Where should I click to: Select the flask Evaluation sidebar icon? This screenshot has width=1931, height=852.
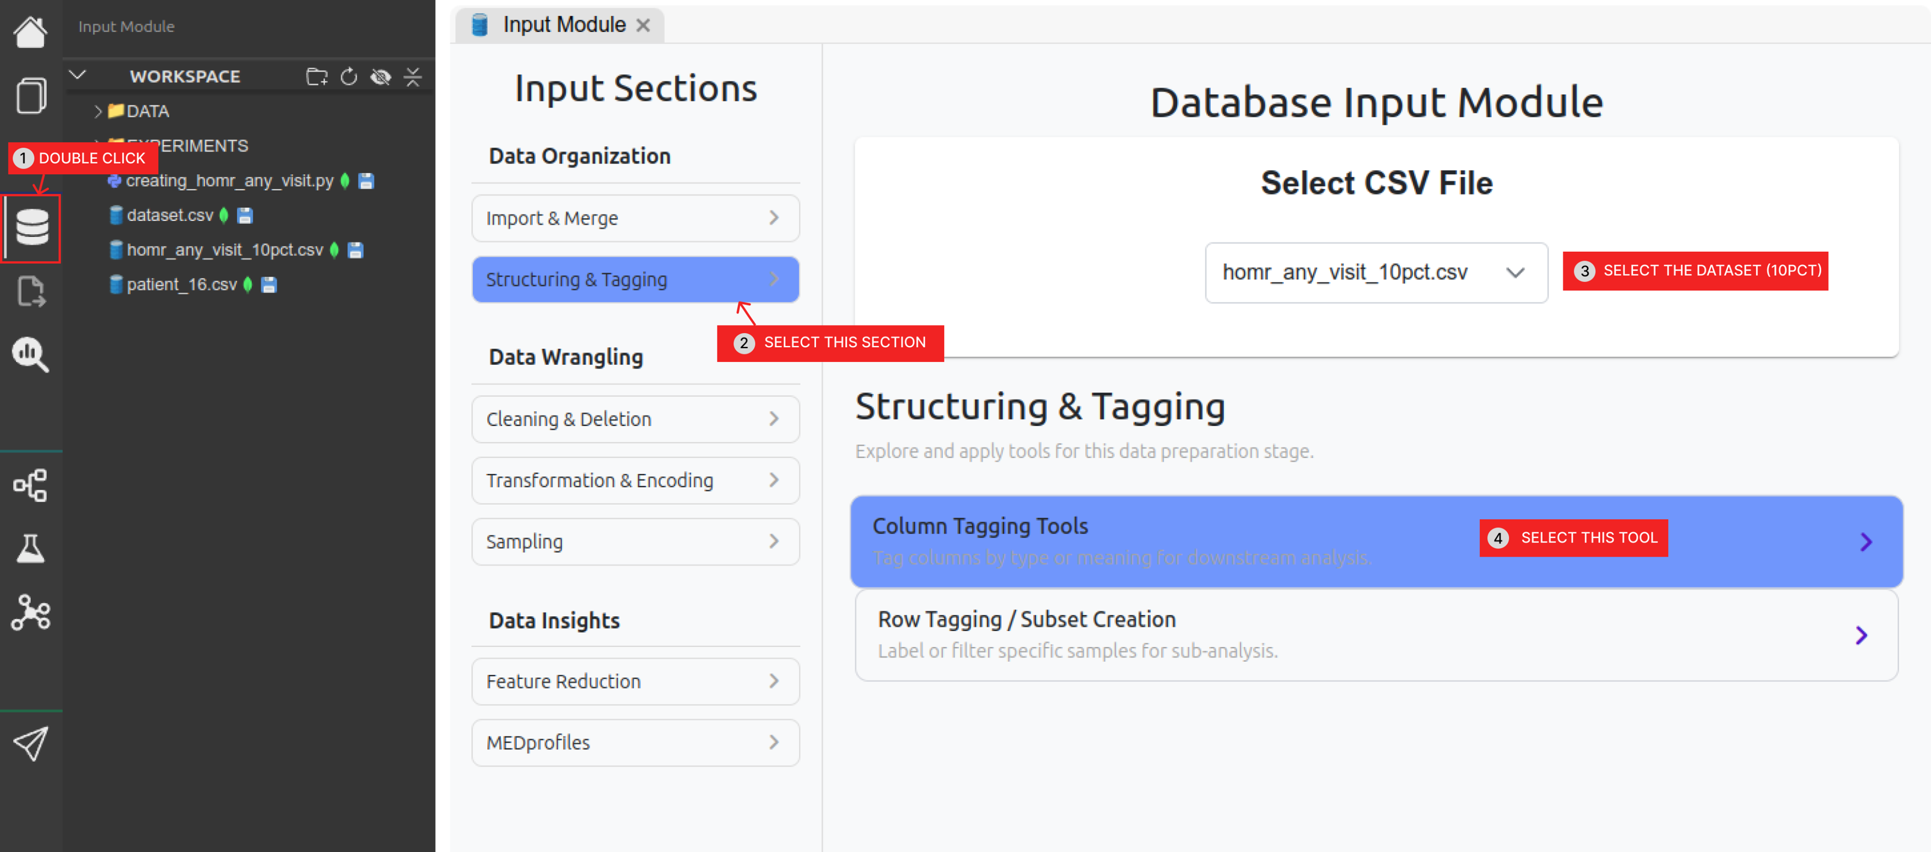tap(30, 549)
